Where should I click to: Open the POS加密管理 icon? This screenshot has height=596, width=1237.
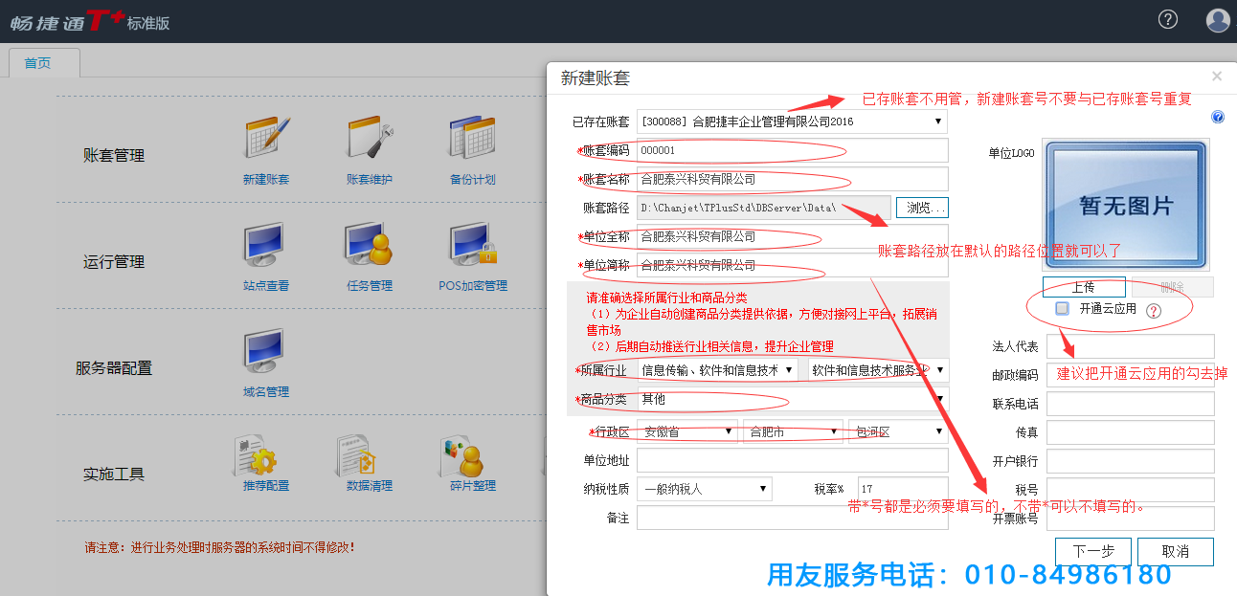(x=473, y=246)
